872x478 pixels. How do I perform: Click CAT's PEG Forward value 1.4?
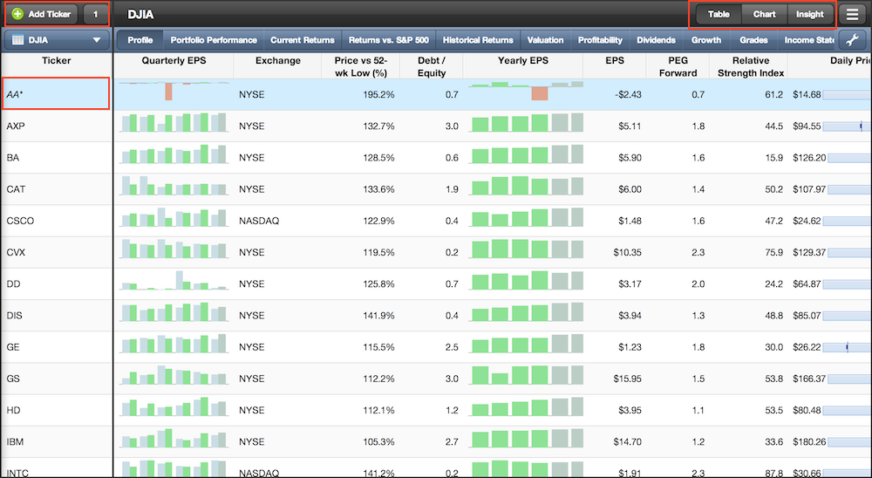pyautogui.click(x=698, y=189)
